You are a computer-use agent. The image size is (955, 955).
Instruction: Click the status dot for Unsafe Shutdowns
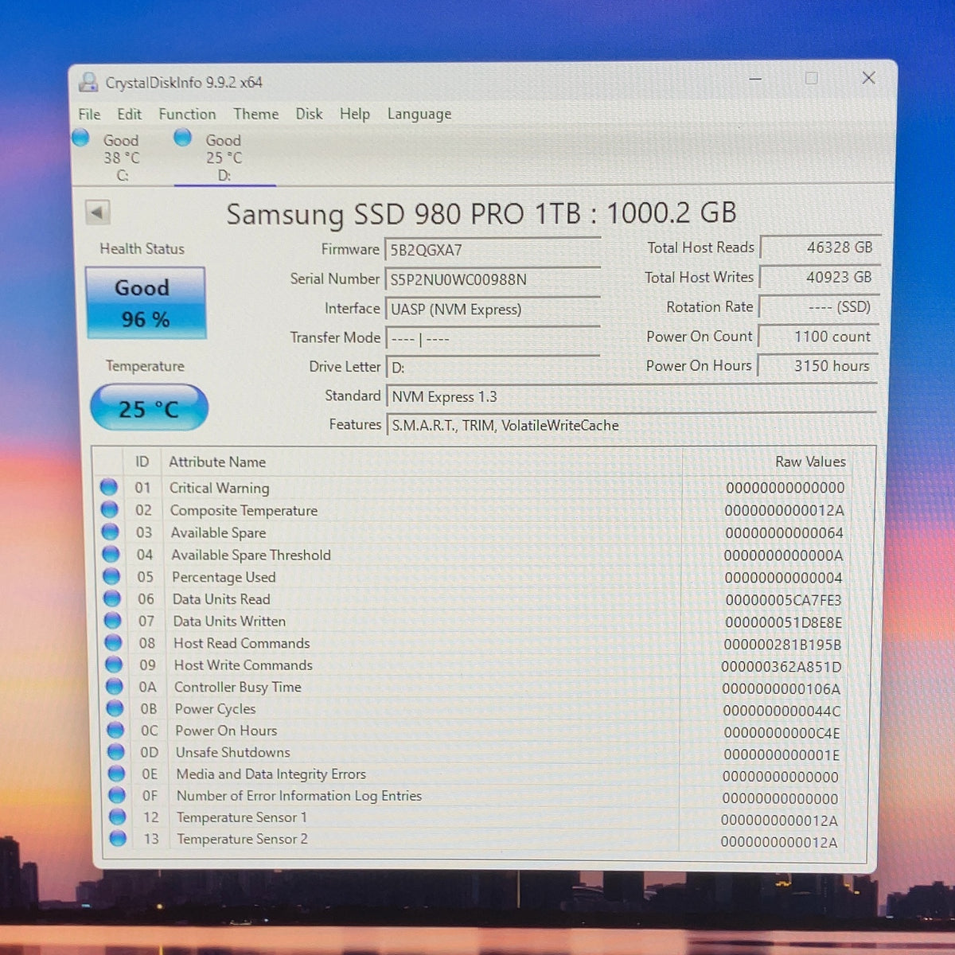click(116, 751)
